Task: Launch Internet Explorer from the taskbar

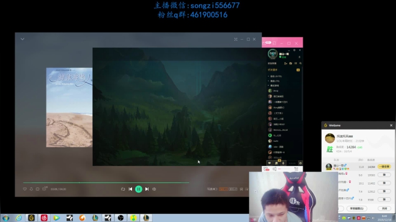Action: 19,218
